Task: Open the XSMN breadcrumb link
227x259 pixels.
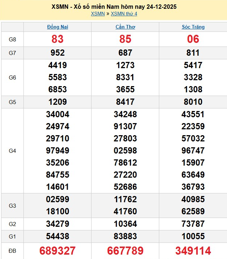Action: 98,14
